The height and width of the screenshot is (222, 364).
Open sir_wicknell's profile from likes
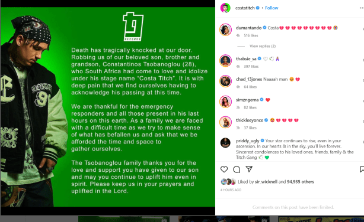point(266,182)
